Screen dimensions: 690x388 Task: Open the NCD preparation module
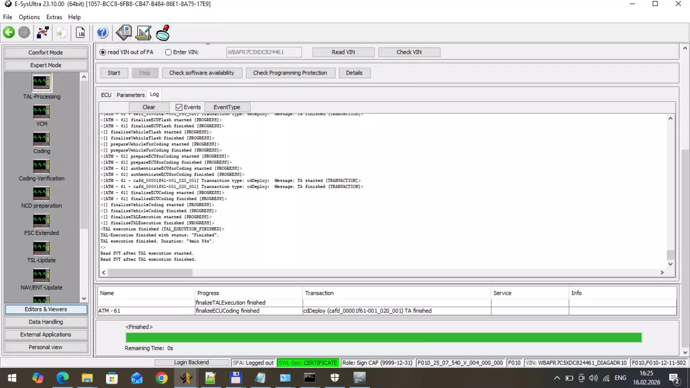point(42,194)
